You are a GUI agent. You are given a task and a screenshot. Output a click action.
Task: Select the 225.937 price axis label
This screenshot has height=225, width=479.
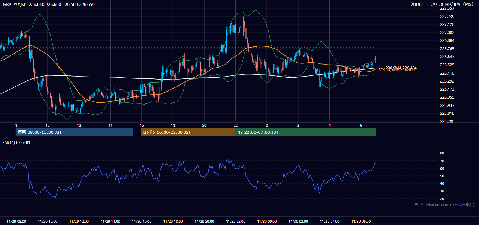(x=446, y=105)
